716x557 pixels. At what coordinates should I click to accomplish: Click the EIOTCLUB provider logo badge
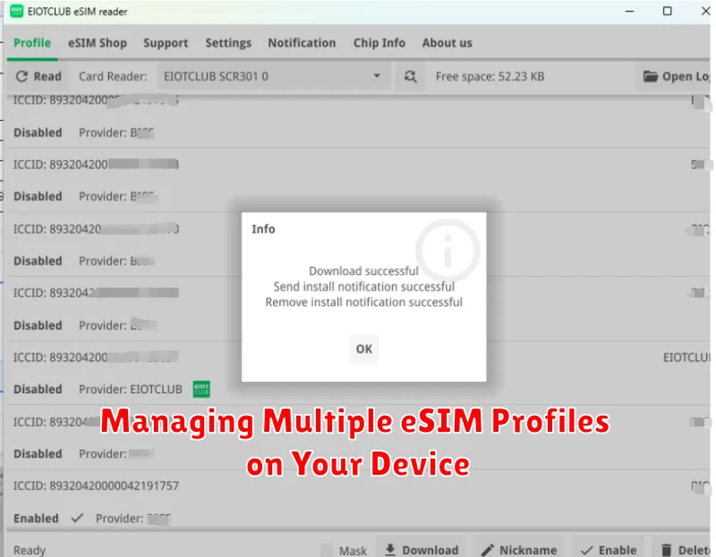click(201, 389)
